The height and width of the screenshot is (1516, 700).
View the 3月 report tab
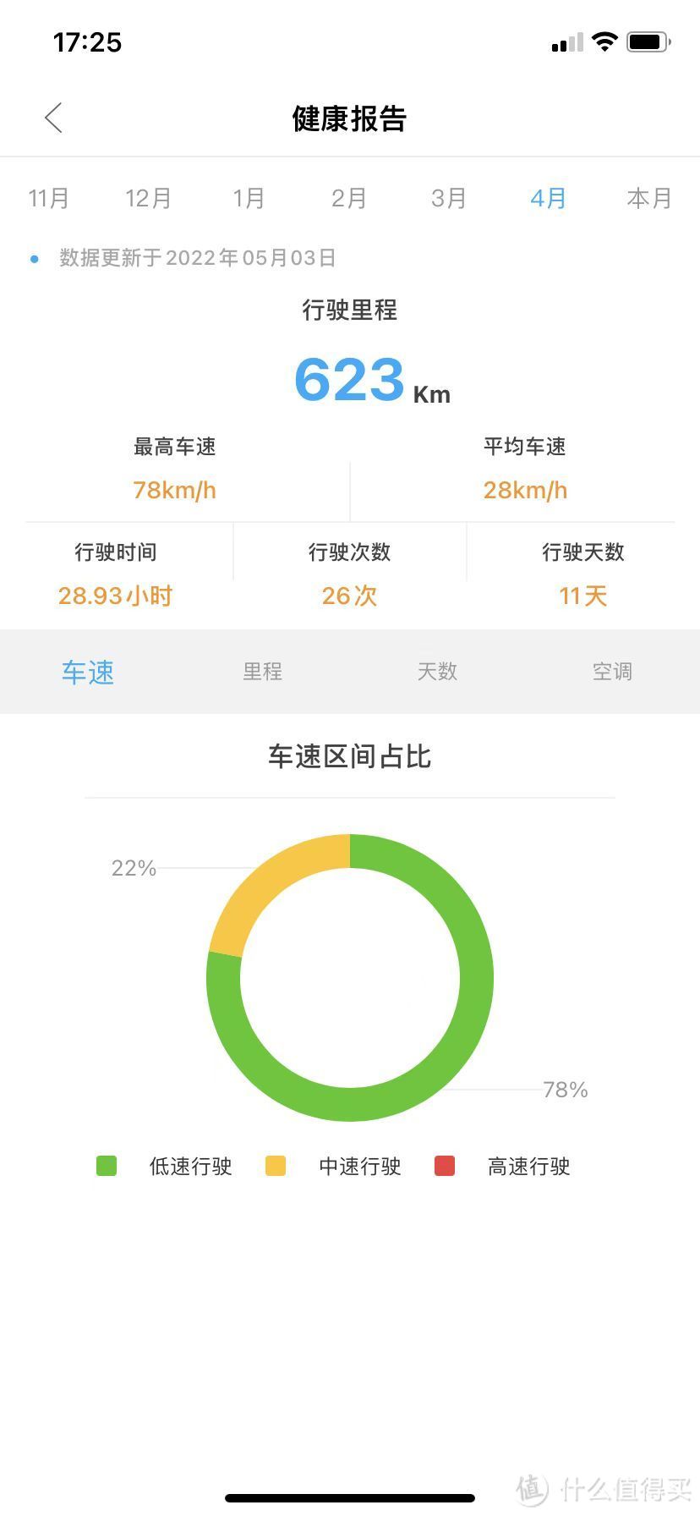point(448,199)
